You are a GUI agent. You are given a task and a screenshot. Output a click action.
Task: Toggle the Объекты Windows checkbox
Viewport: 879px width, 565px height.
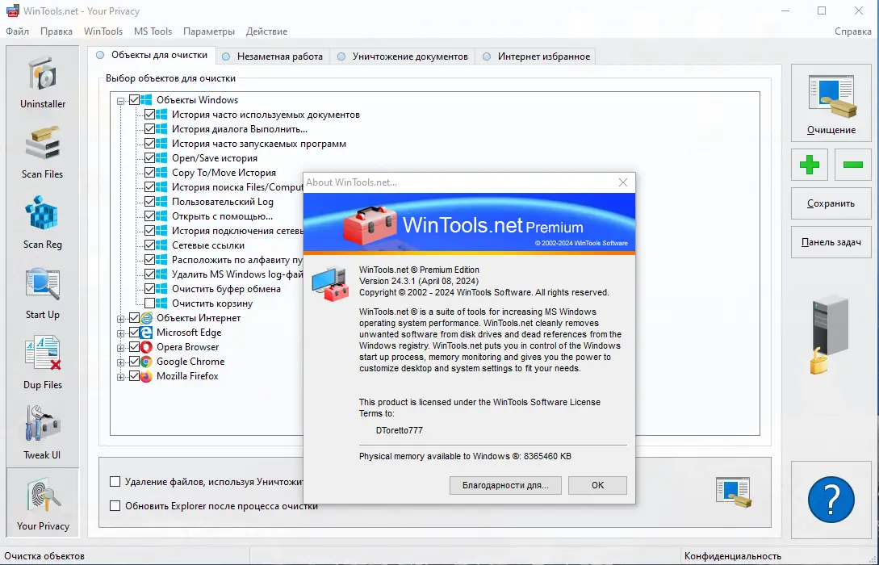click(134, 100)
